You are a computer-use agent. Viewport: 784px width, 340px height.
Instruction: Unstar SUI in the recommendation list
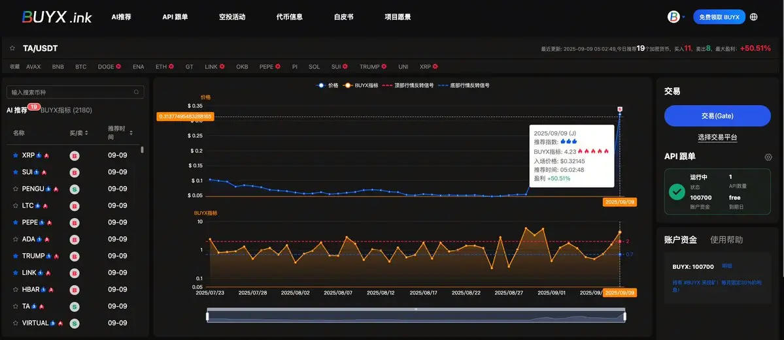(15, 172)
